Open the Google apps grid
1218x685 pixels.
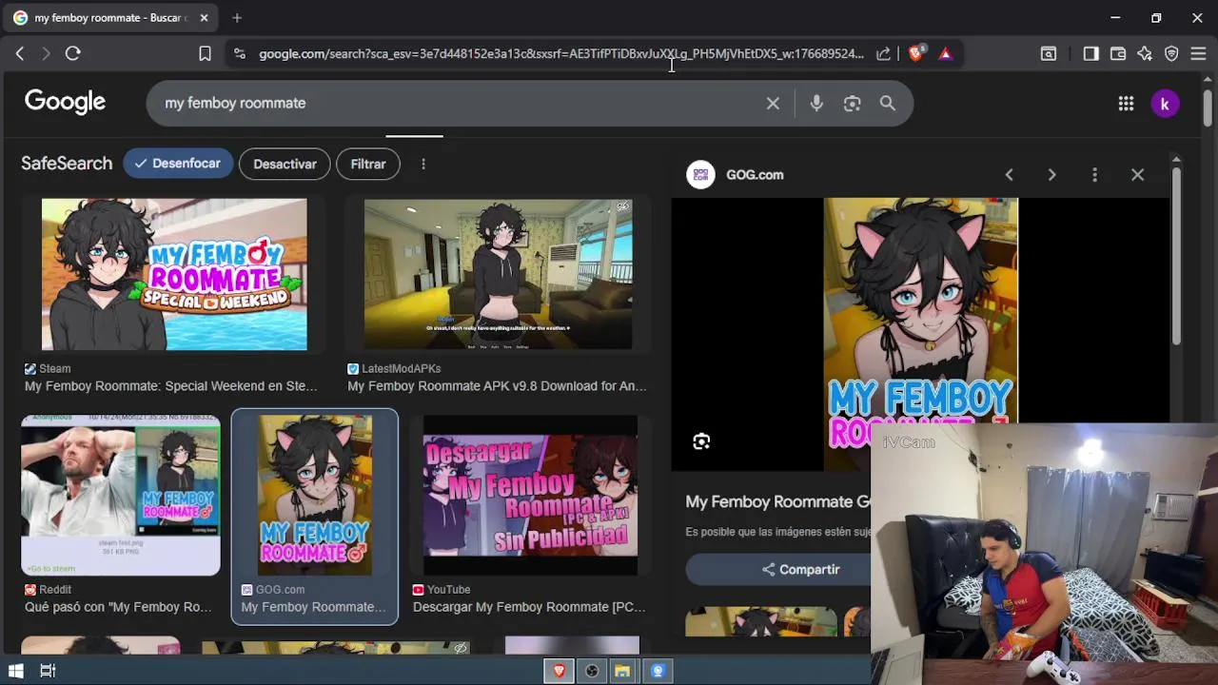coord(1126,104)
